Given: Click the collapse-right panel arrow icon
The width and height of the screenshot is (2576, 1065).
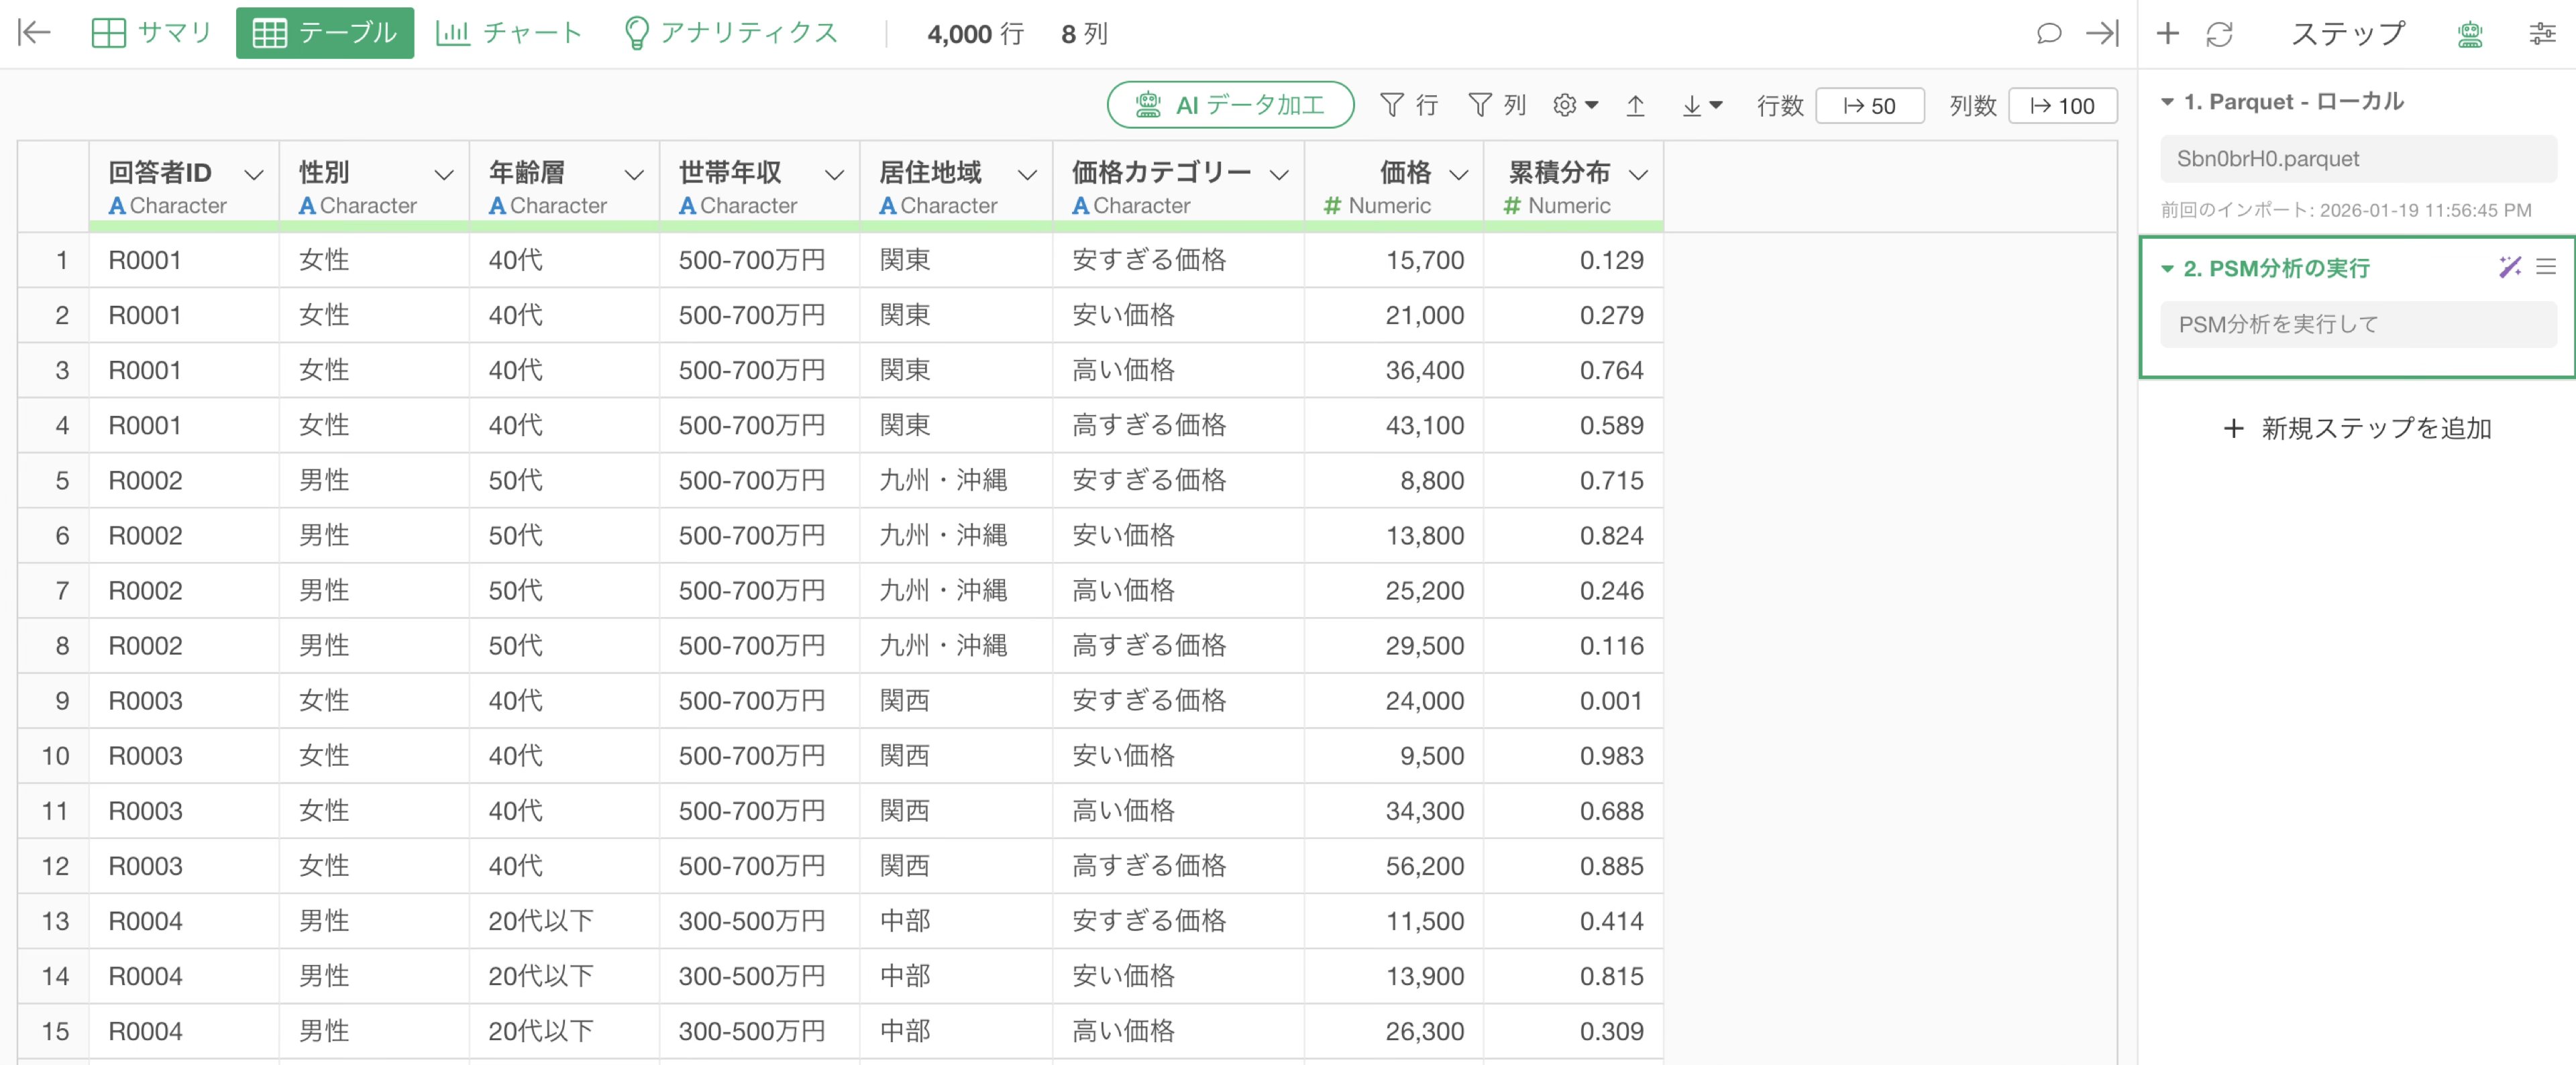Looking at the screenshot, I should (x=2102, y=33).
